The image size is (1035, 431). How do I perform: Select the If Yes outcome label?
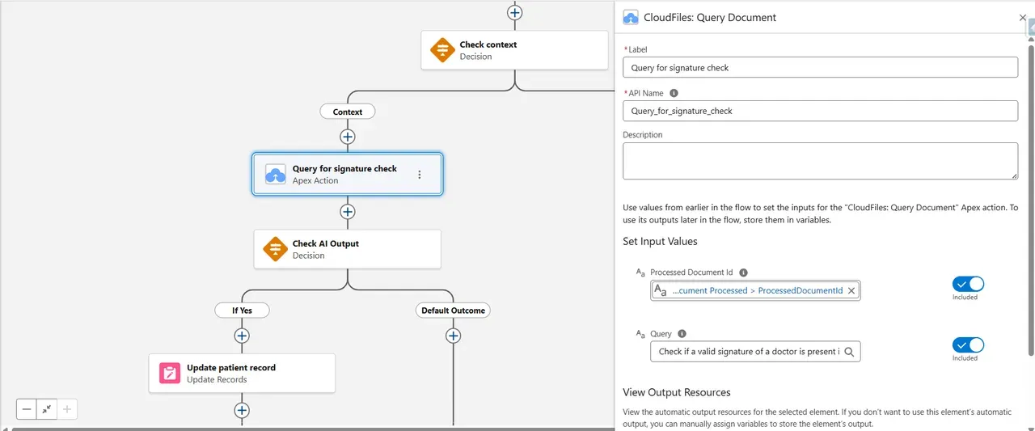coord(242,311)
